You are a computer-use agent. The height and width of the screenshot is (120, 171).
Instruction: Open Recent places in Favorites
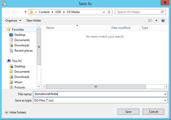[23, 51]
